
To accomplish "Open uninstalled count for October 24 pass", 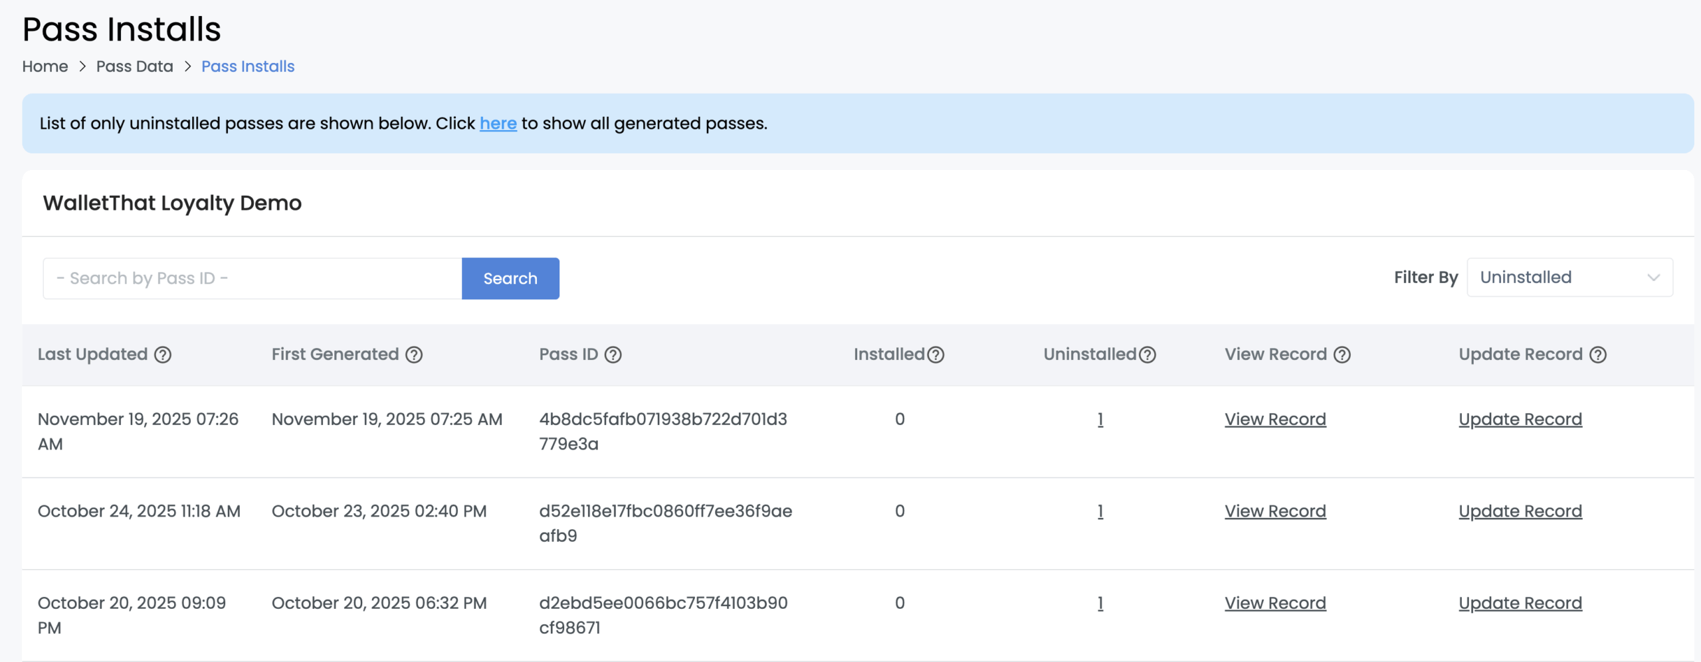I will [1100, 511].
